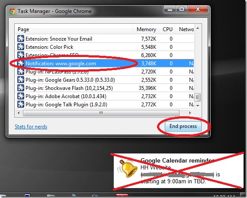Select Plug-in: Google Gears 0.5.33.0 row

pyautogui.click(x=104, y=80)
